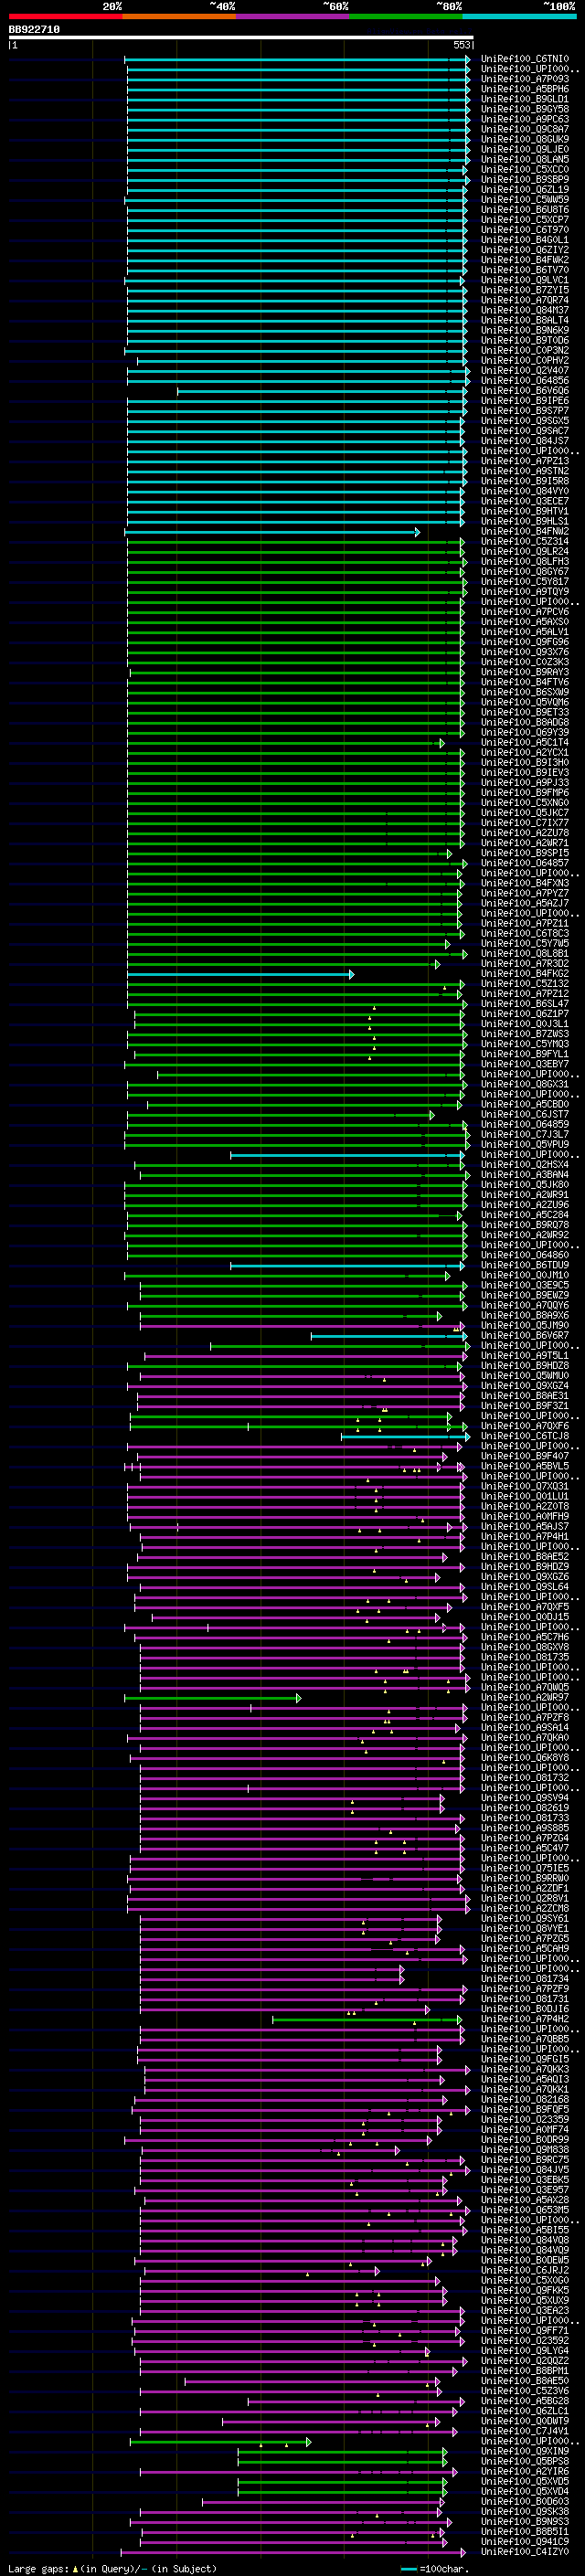This screenshot has width=585, height=2576.
Task: Click the cyan ~100% identity legend segment
Action: click(x=519, y=16)
